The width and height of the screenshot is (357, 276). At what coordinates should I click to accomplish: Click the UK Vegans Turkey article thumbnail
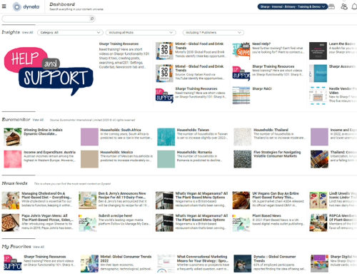click(x=241, y=200)
